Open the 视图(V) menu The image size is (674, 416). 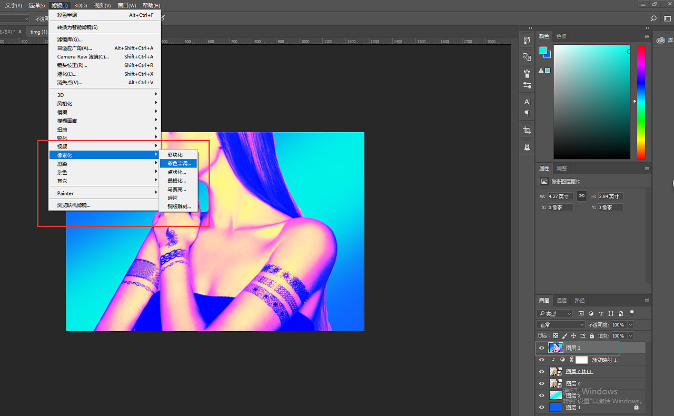102,5
